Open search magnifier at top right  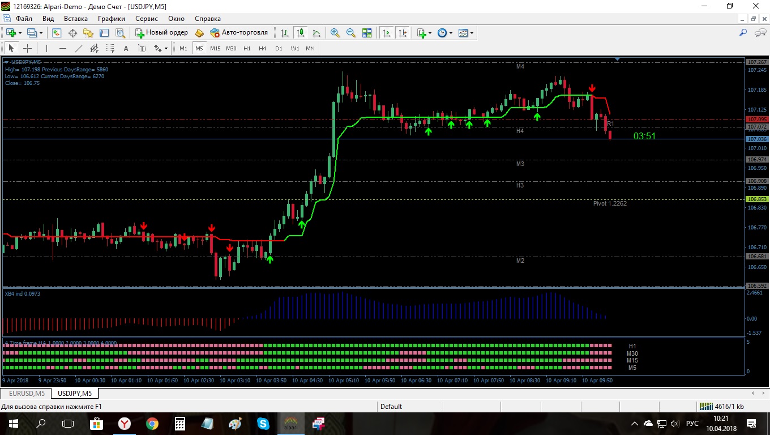743,33
